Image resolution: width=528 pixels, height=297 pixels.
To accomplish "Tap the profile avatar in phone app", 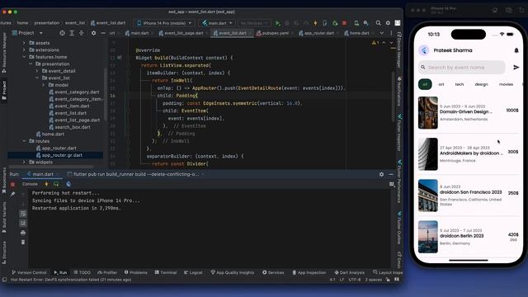I will 424,50.
